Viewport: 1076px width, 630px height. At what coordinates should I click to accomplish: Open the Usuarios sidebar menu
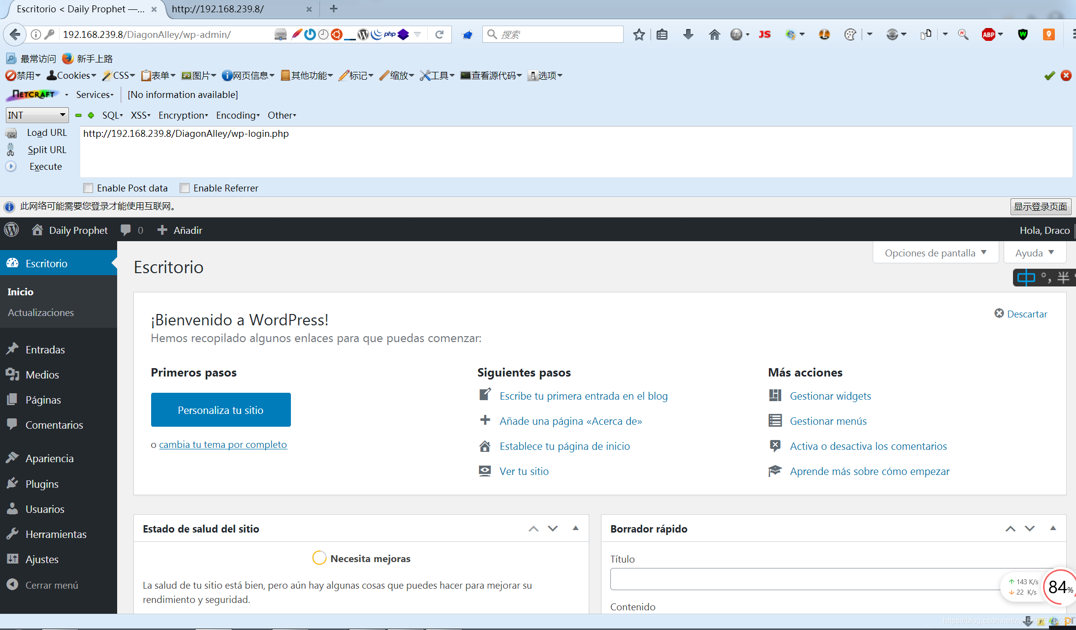tap(45, 509)
